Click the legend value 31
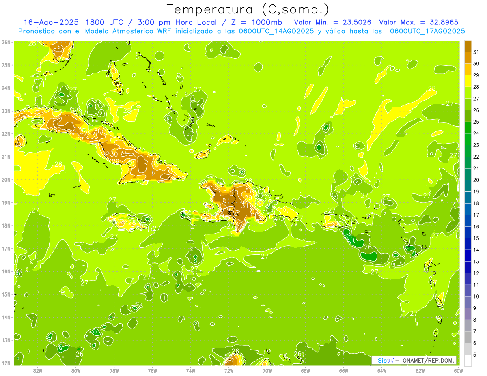Image resolution: width=487 pixels, height=376 pixels. point(476,52)
